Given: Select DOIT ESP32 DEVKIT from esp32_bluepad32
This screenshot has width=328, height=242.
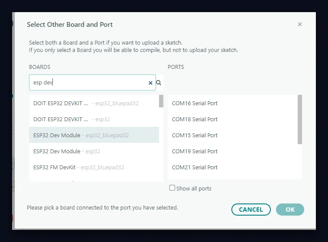Looking at the screenshot, I should click(x=94, y=103).
